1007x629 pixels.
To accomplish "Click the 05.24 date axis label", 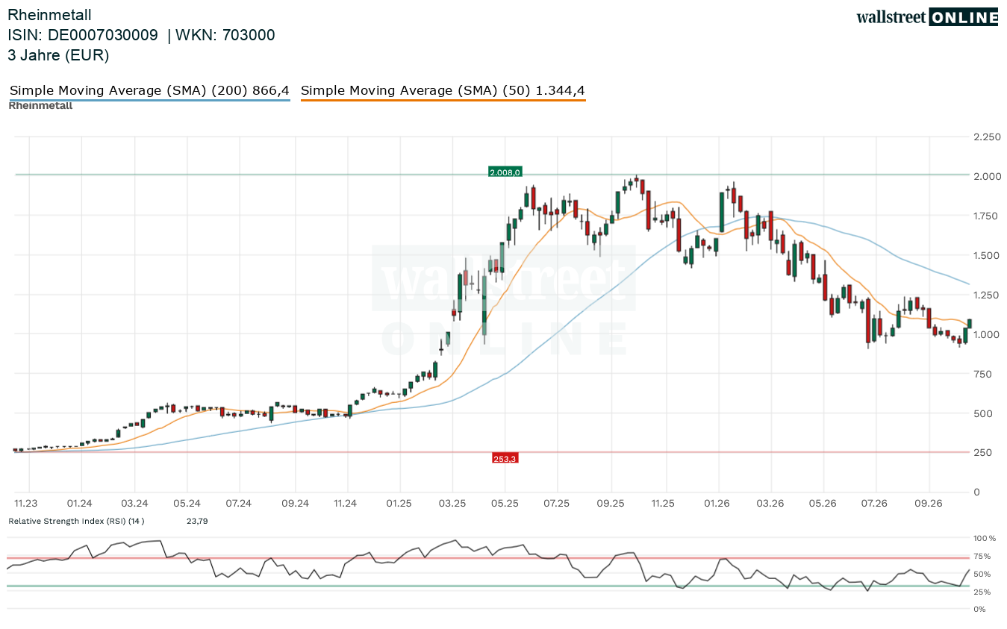I will tap(187, 504).
